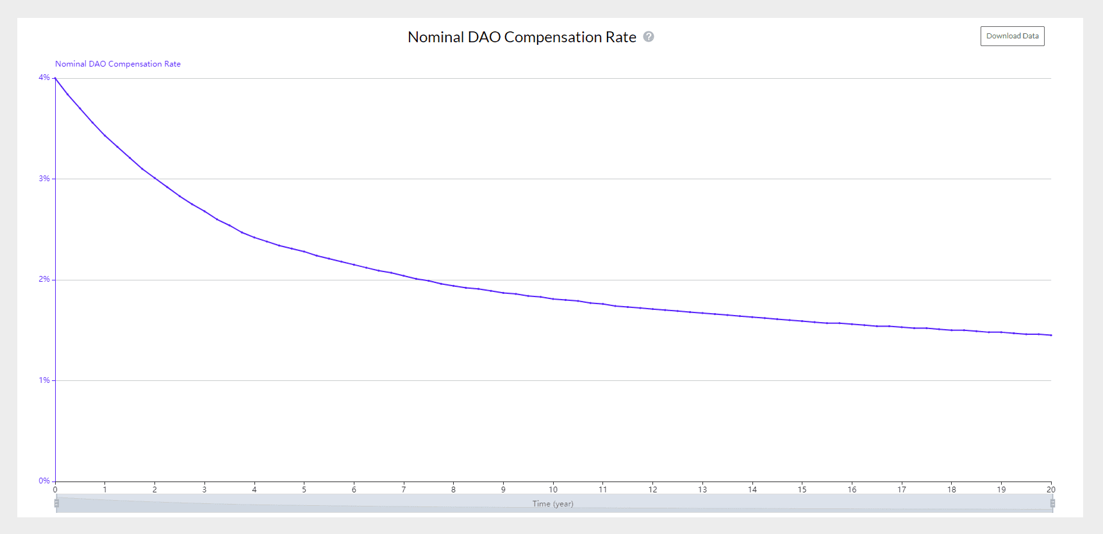
Task: Click the 1% label on the y-axis
Action: coord(44,380)
